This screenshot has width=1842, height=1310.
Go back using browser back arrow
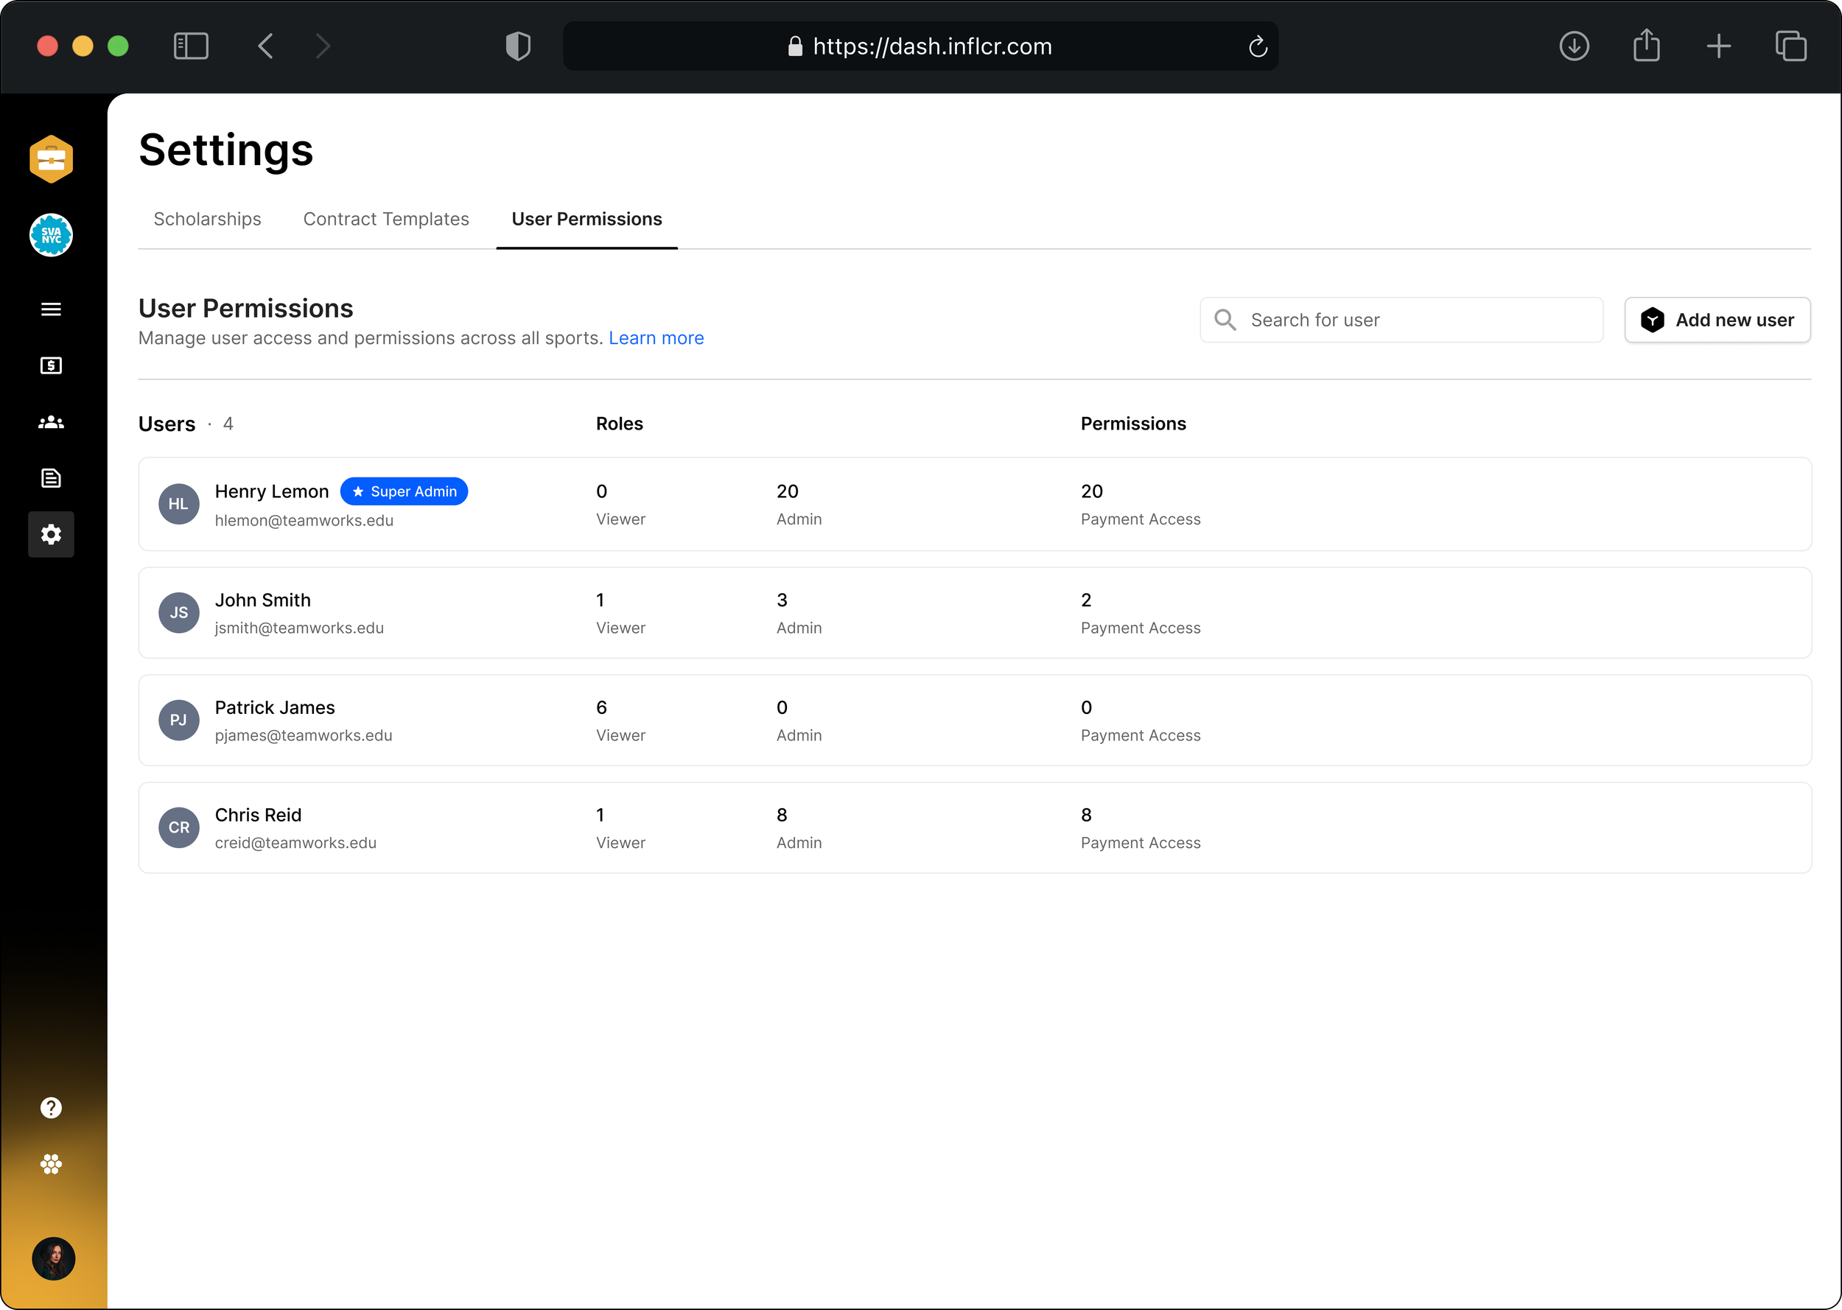[266, 46]
